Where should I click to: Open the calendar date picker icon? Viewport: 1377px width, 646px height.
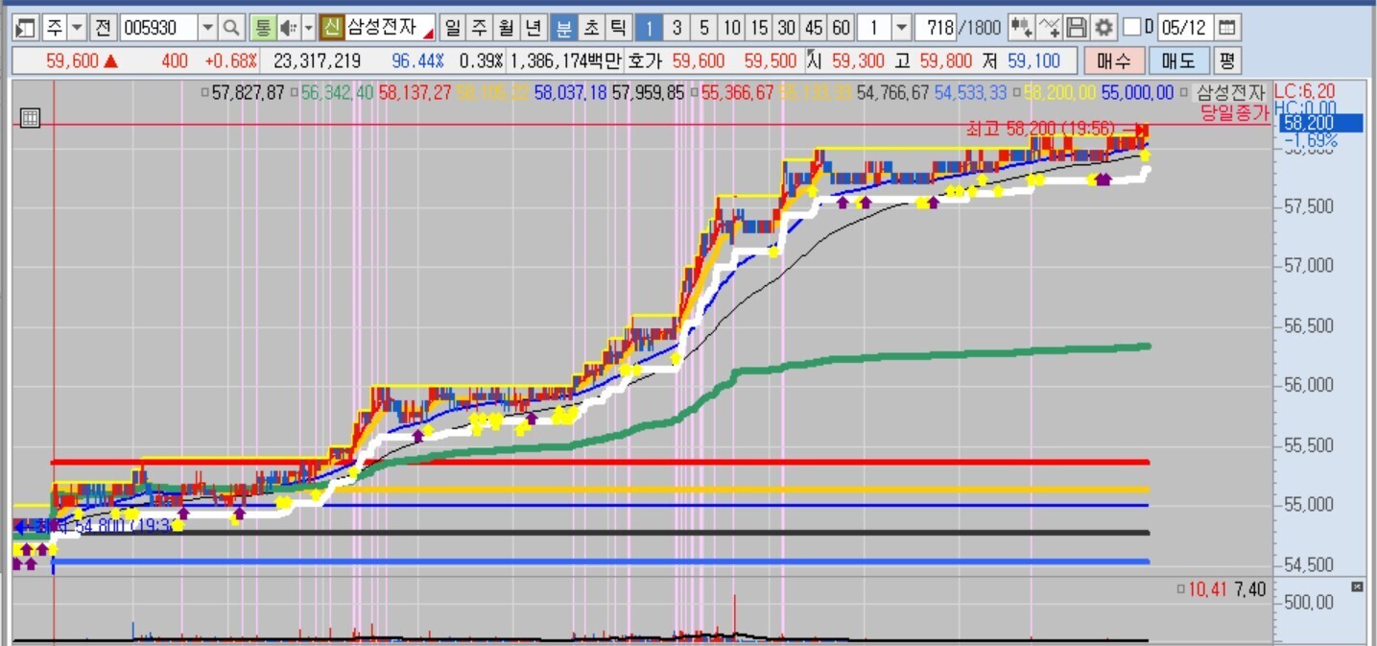pos(1227,27)
